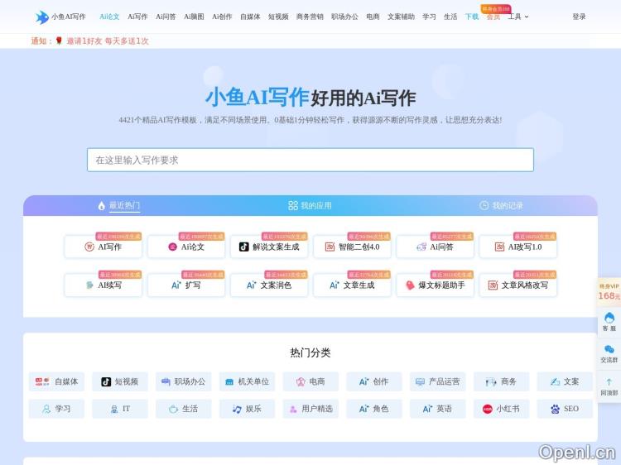621x465 pixels.
Task: Click the 短视频 category TikTok icon
Action: 106,381
